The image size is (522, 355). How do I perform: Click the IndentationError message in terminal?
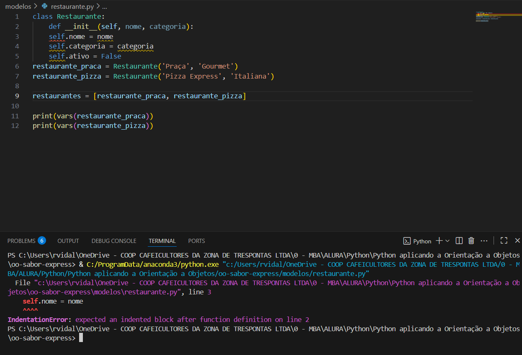158,319
